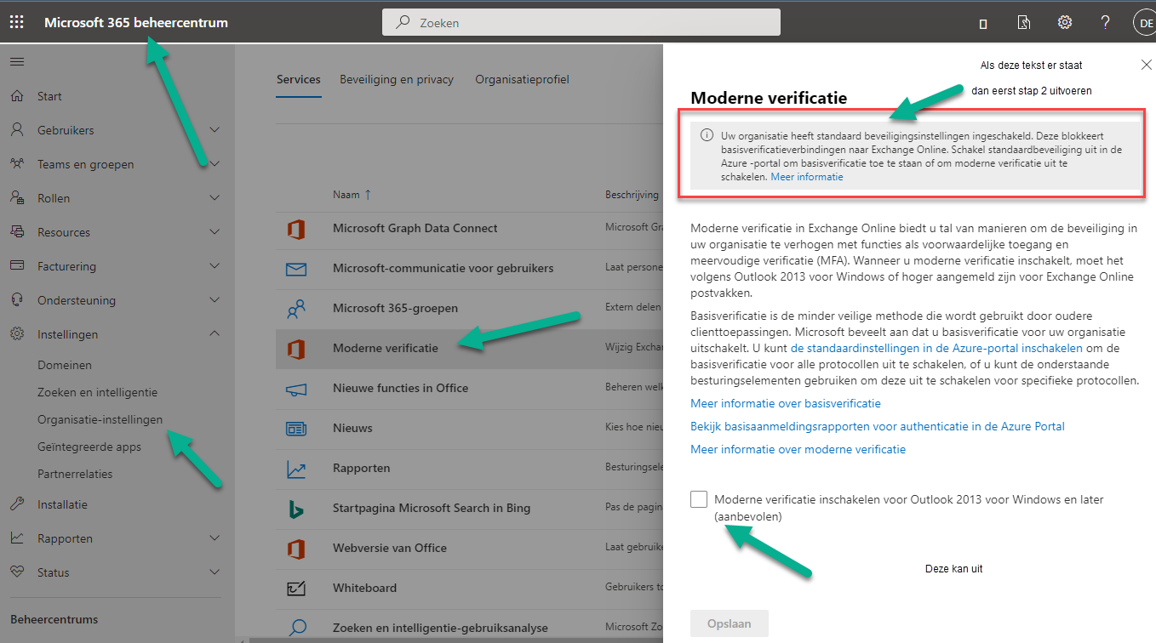Open Organisatie-instellingen in sidebar
This screenshot has height=643, width=1156.
click(x=100, y=419)
